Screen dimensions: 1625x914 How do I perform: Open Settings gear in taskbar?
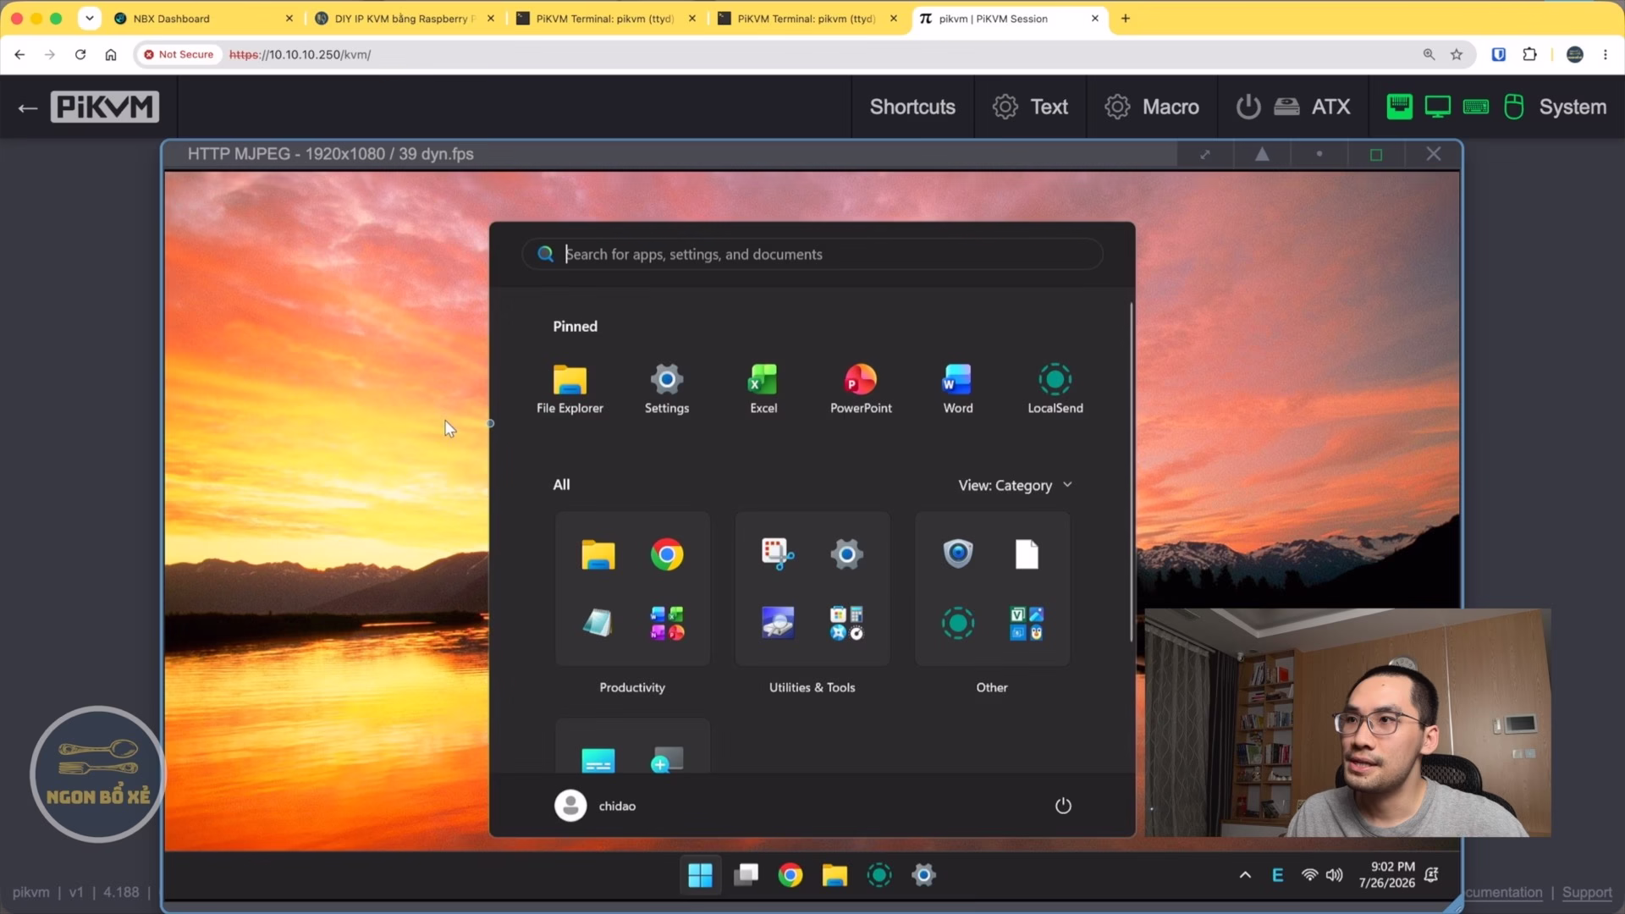pyautogui.click(x=923, y=875)
